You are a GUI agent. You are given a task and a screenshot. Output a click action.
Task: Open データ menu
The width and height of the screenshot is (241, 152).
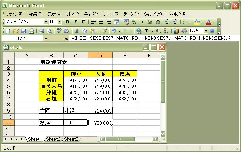click(x=131, y=14)
